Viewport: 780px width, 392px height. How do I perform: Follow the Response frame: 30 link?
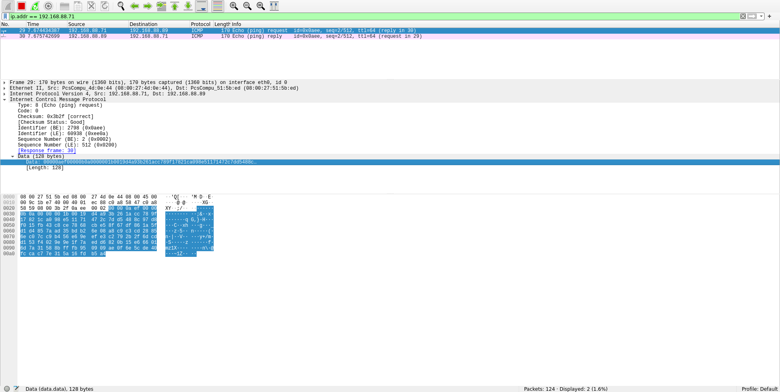click(47, 151)
